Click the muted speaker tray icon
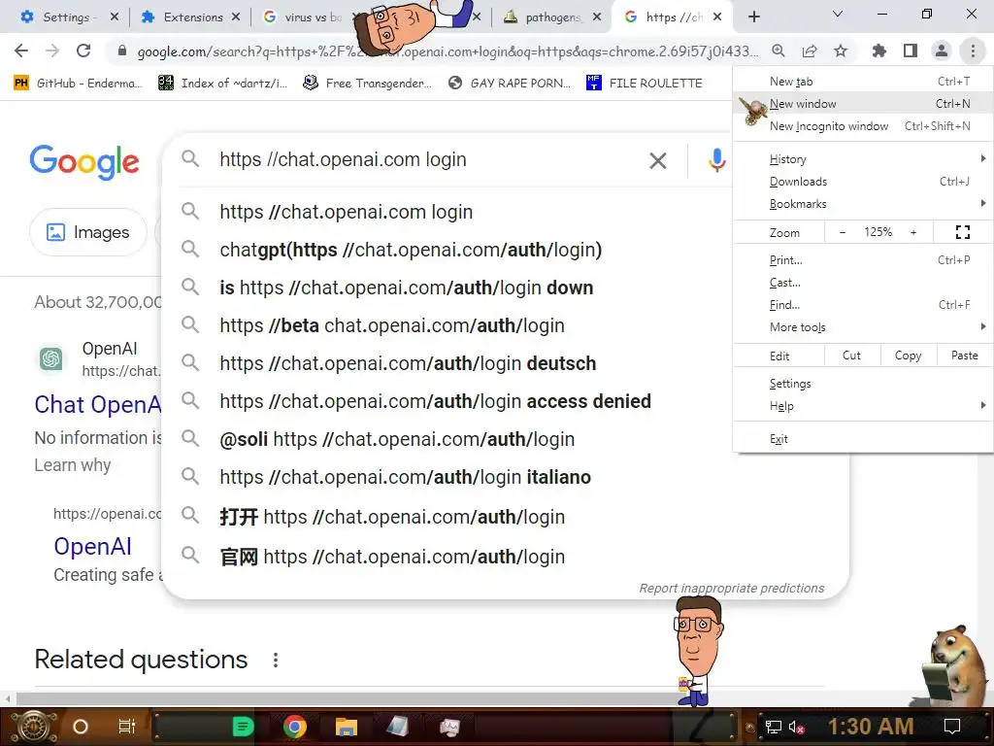The width and height of the screenshot is (994, 746). pyautogui.click(x=796, y=727)
